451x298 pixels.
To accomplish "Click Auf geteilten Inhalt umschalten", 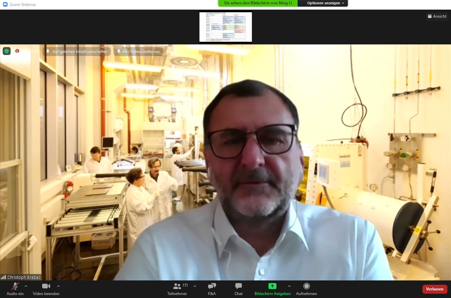I will [77, 52].
